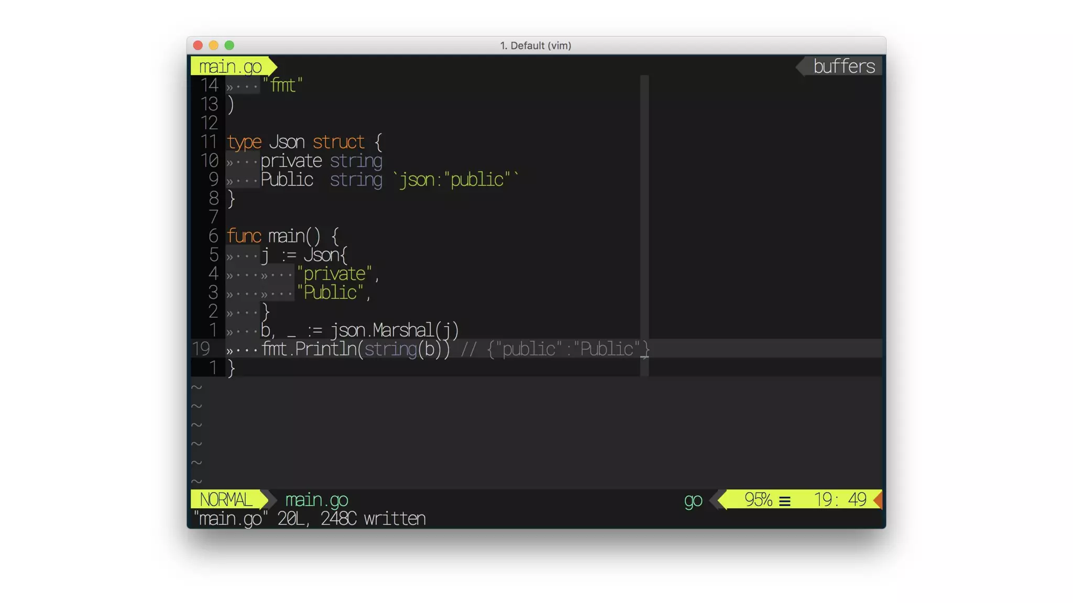Click the go filetype indicator
The height and width of the screenshot is (603, 1073).
(x=693, y=500)
